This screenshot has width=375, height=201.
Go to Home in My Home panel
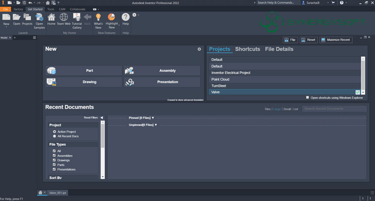(x=52, y=17)
